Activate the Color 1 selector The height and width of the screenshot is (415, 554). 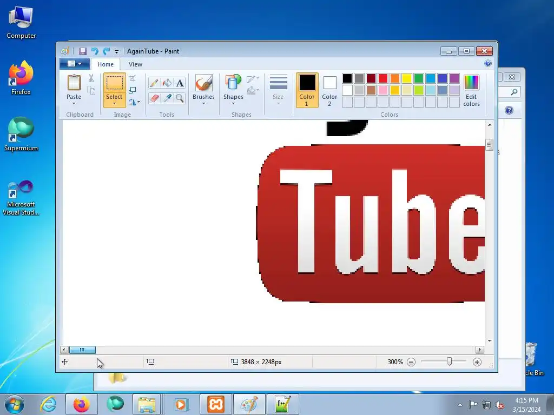point(307,90)
